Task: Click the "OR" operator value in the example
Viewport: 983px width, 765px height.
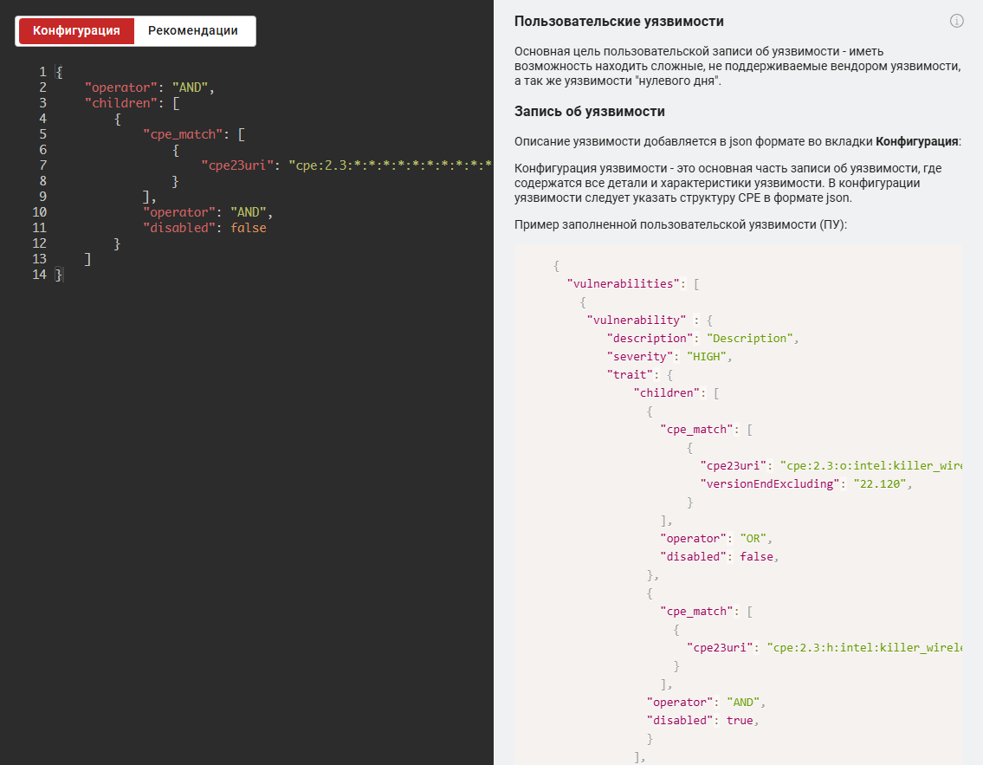Action: 753,539
